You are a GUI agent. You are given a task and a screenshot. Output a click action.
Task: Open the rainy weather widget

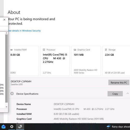pyautogui.click(x=118, y=127)
